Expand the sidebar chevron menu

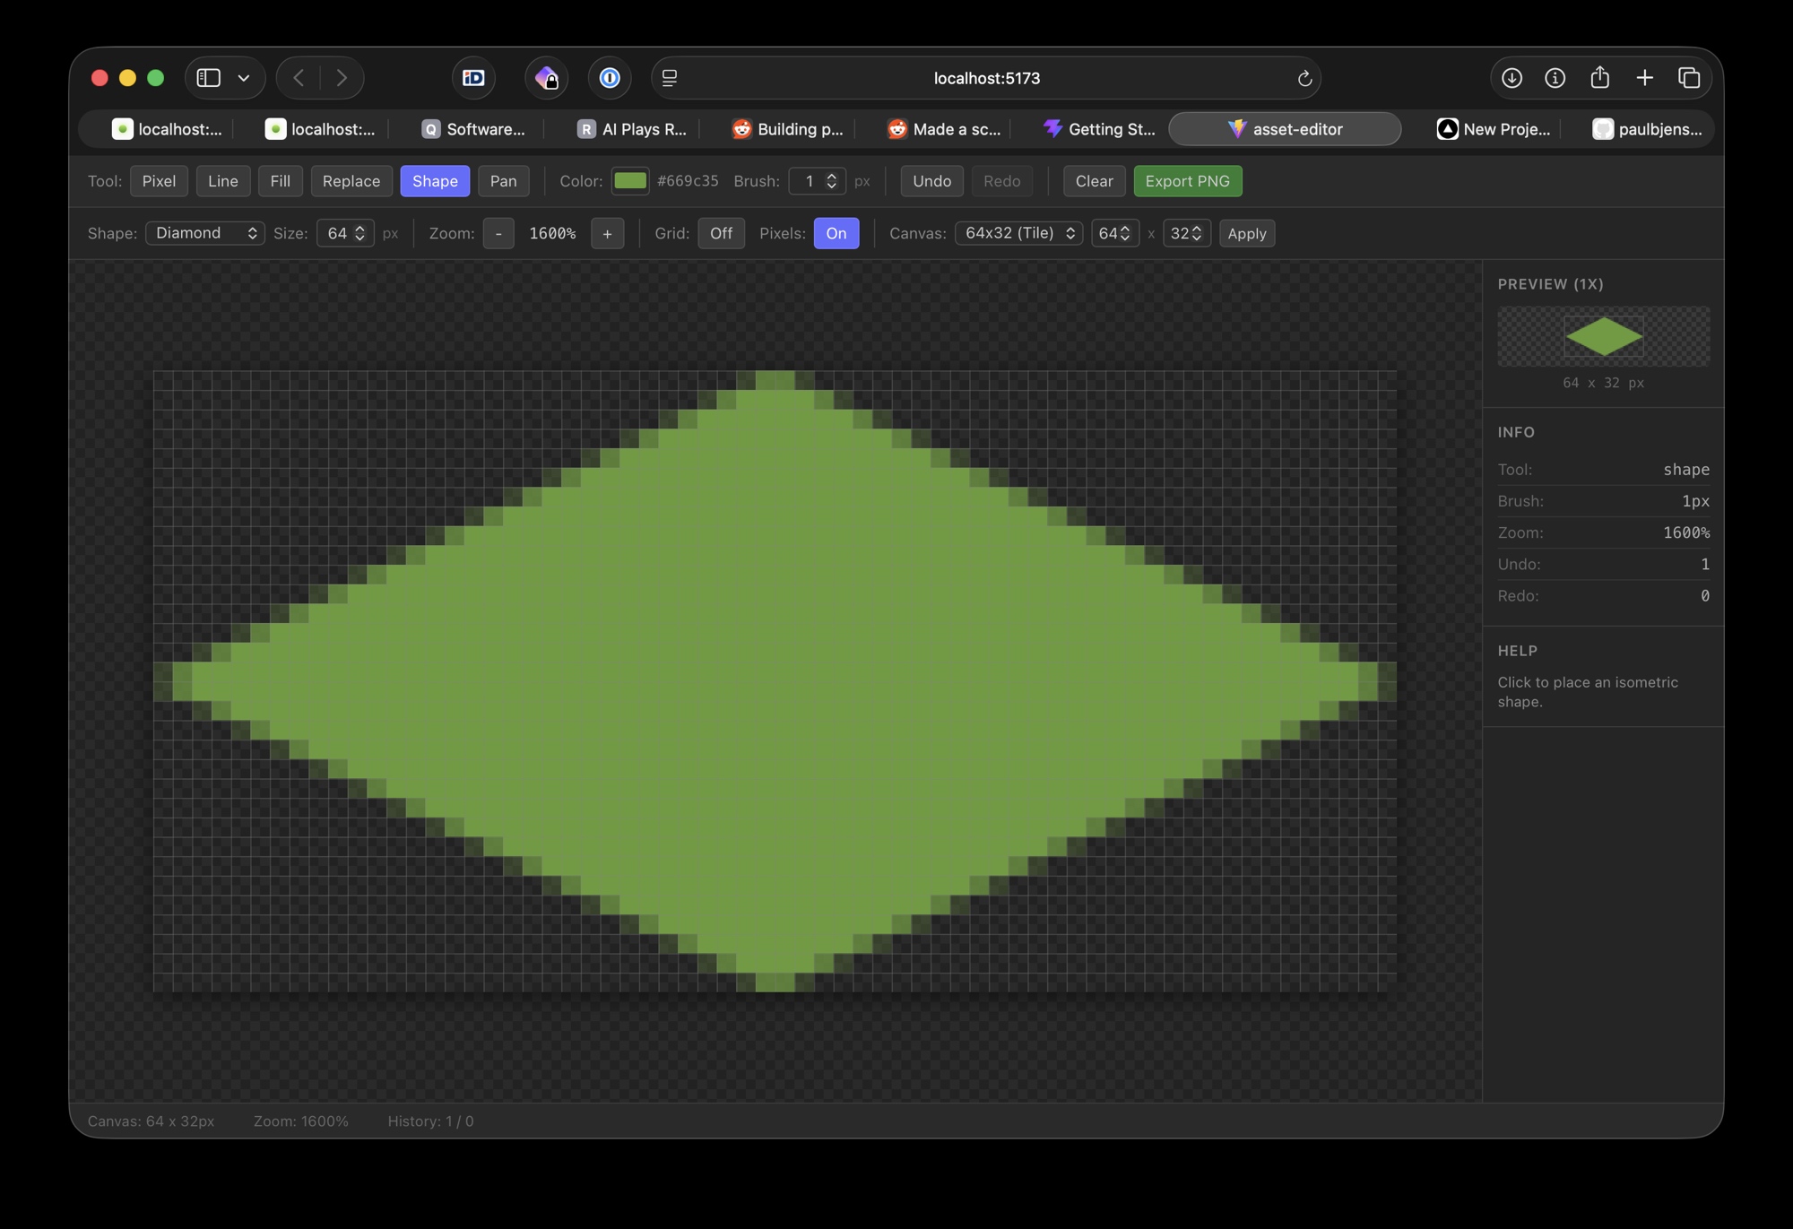pos(244,78)
